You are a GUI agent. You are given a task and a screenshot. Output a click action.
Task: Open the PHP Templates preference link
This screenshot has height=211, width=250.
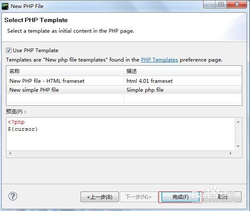pos(159,60)
